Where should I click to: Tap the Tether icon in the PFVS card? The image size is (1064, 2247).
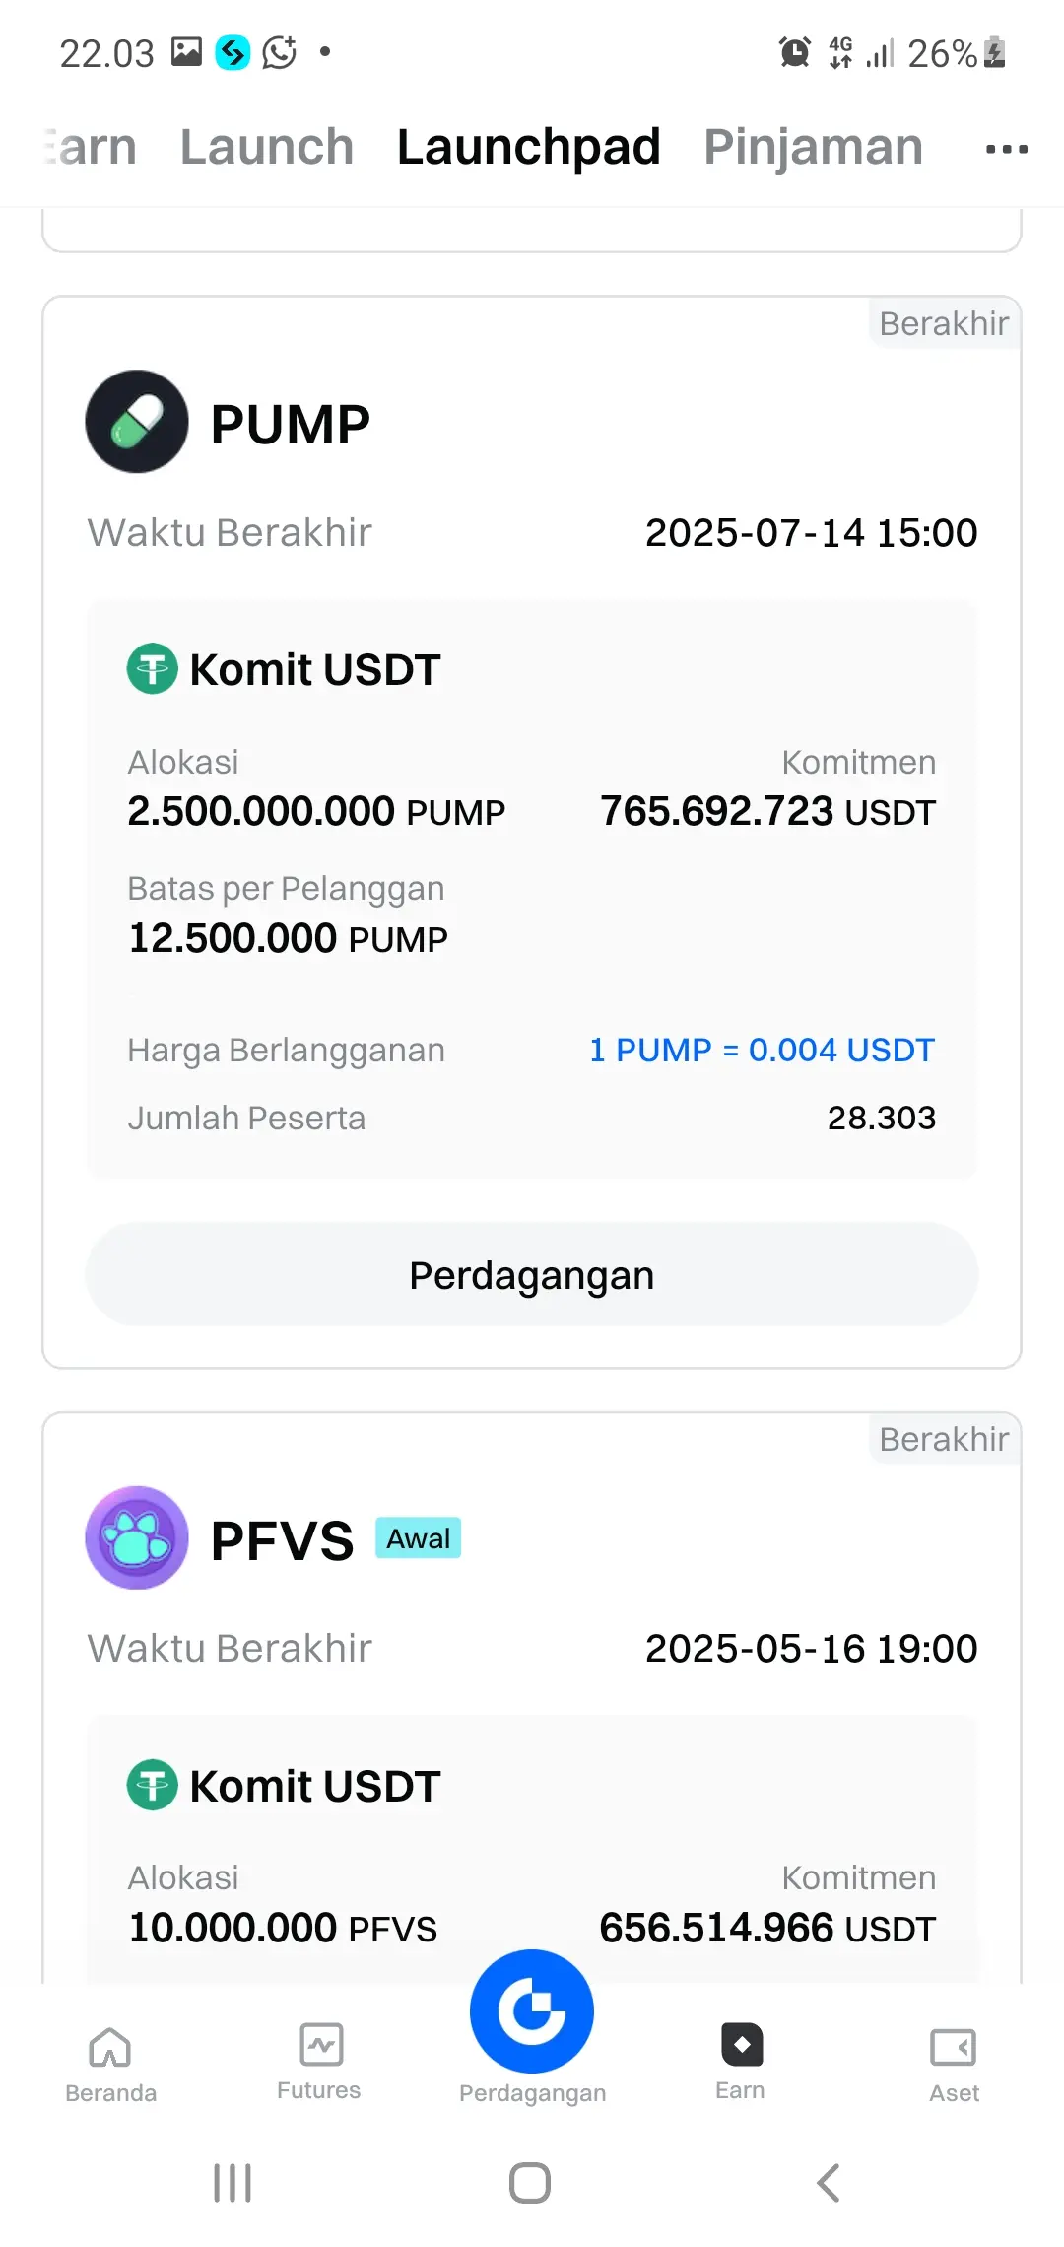153,1785
